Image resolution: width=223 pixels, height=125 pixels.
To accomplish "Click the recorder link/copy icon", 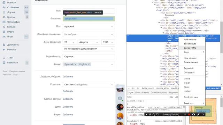I will [150, 114].
